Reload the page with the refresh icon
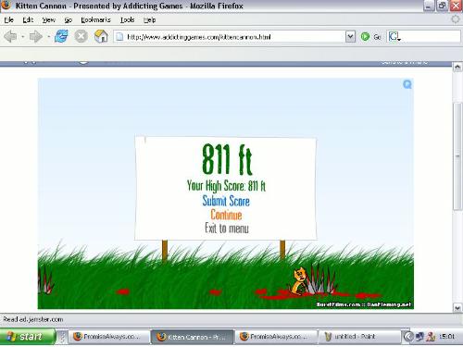This screenshot has width=463, height=347. pyautogui.click(x=61, y=36)
